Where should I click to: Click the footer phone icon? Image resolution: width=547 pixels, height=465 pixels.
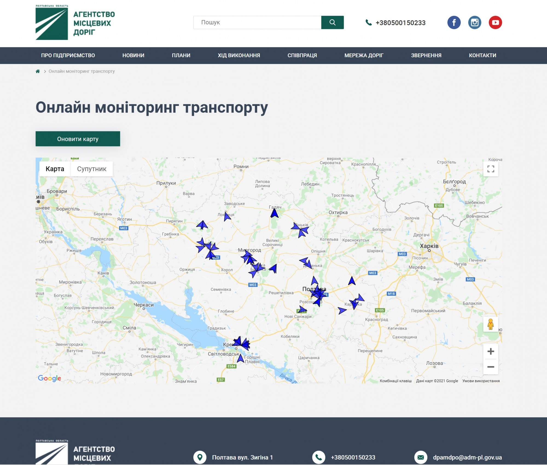click(x=319, y=457)
